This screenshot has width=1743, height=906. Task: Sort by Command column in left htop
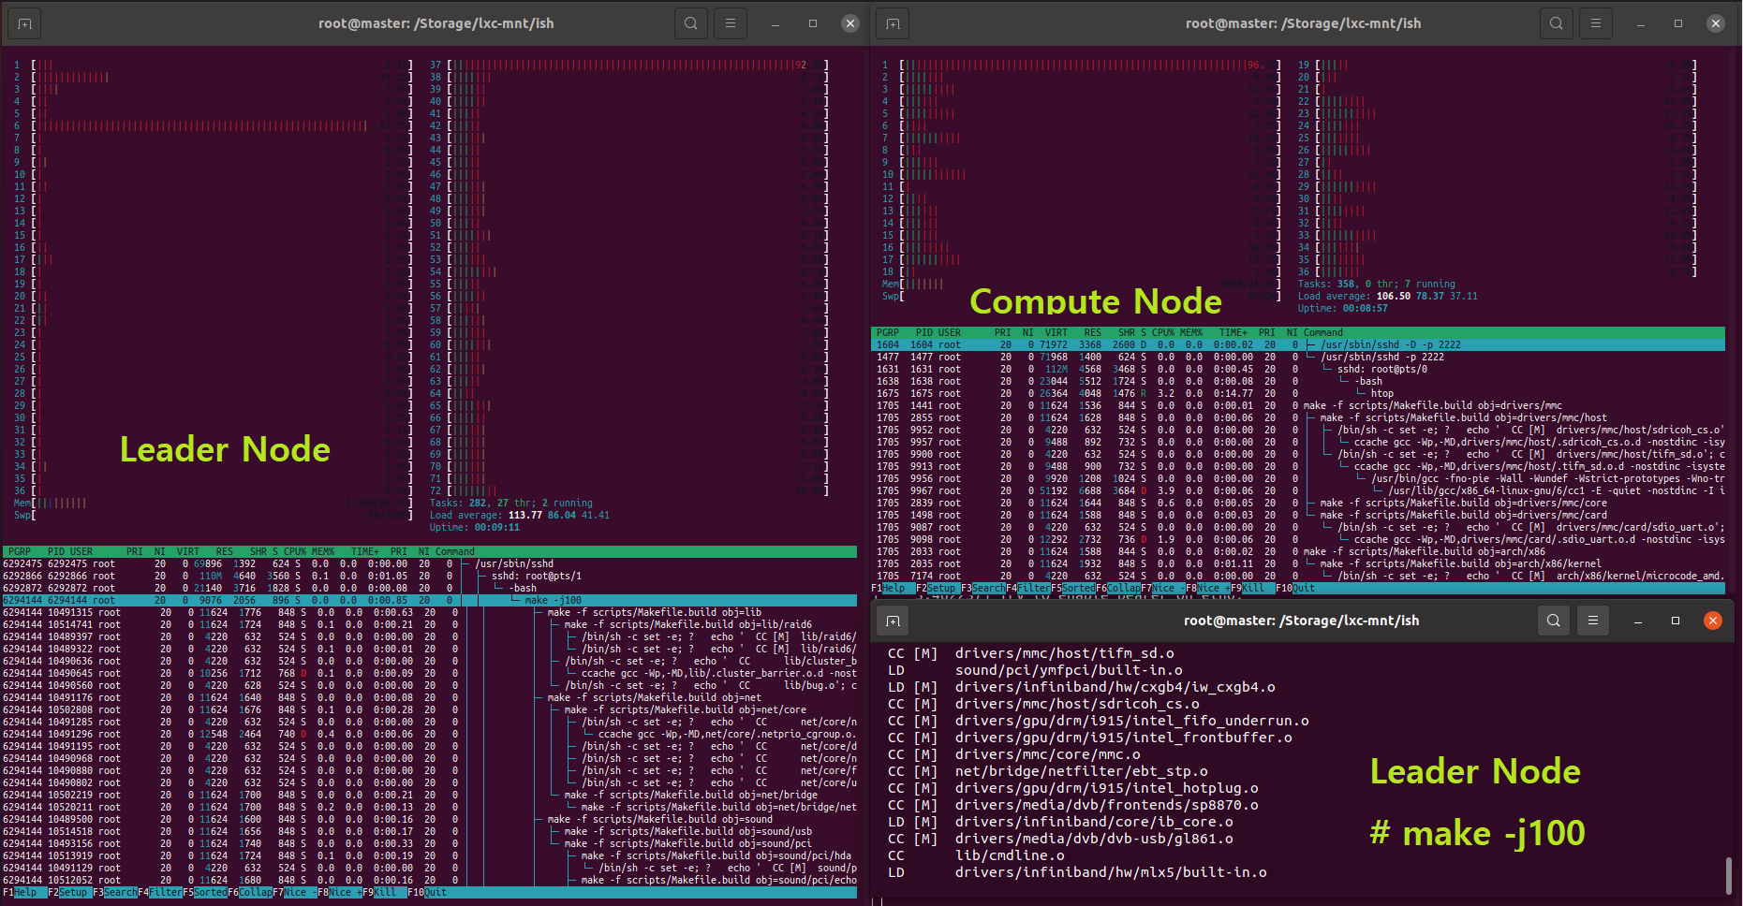[454, 552]
